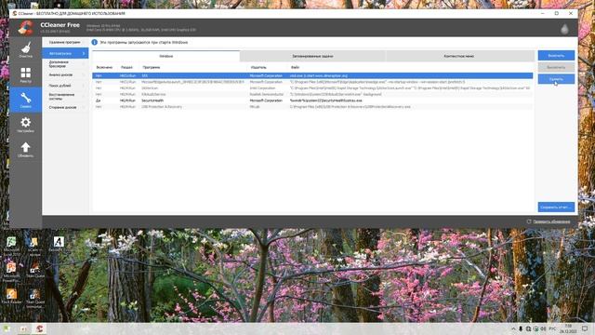Open Microsoft PowerPoint desktop shortcut
595x335 pixels.
11,271
